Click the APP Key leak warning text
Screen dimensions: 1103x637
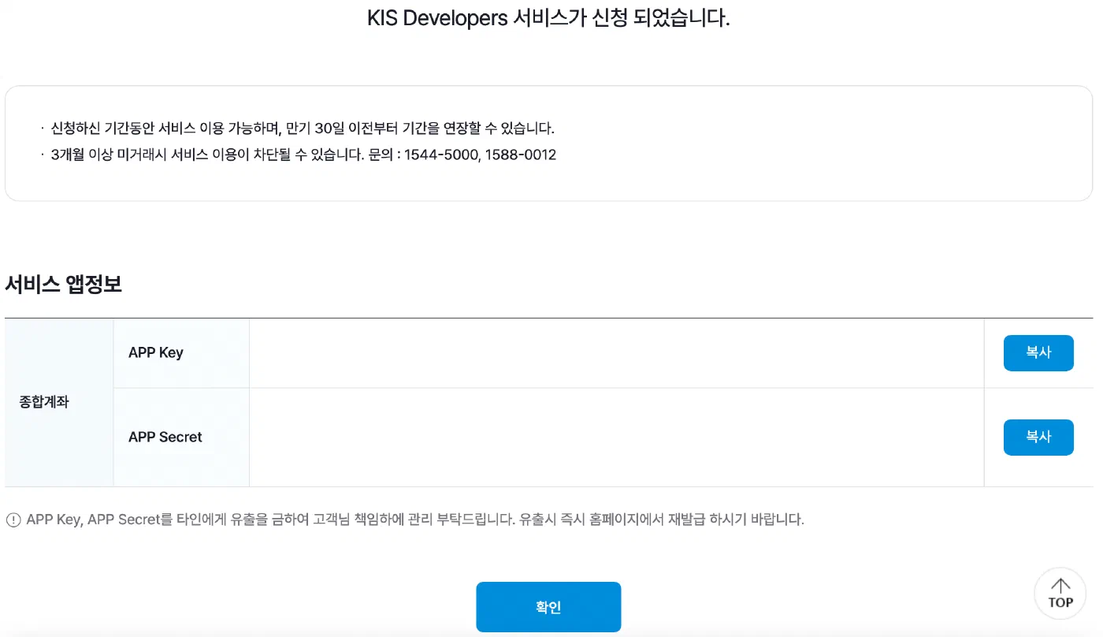click(x=415, y=520)
